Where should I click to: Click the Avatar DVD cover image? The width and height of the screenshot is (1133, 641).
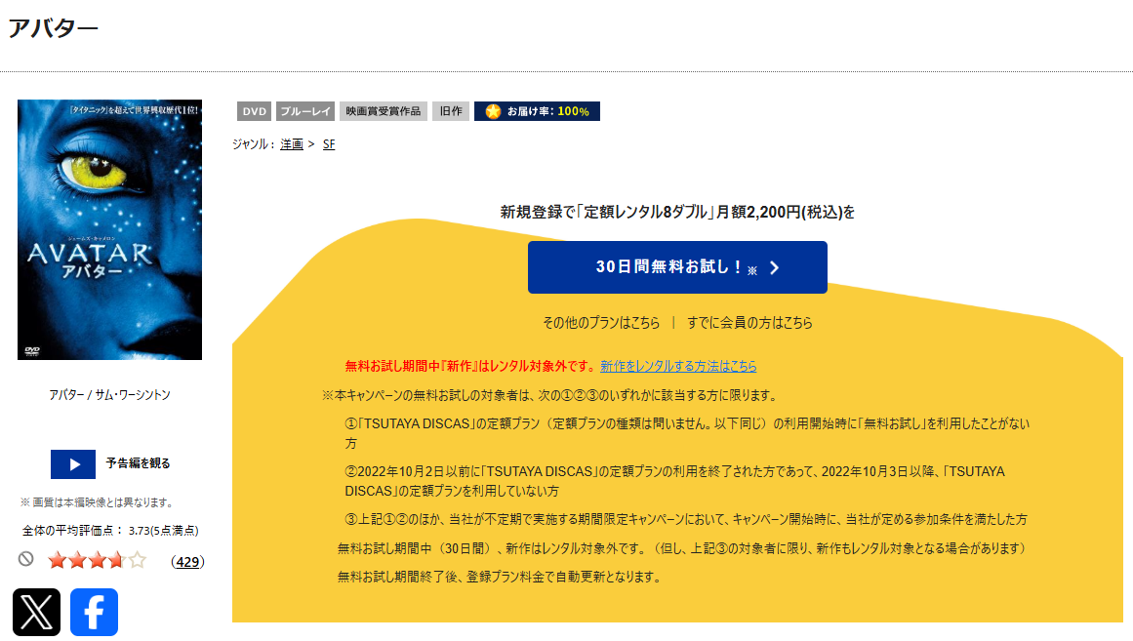click(x=109, y=227)
